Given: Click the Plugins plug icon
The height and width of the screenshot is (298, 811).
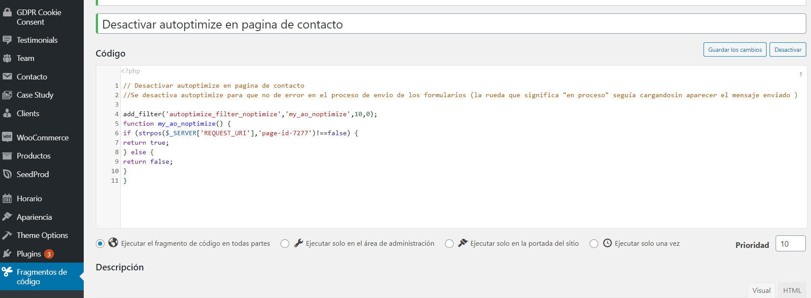Looking at the screenshot, I should coord(7,254).
